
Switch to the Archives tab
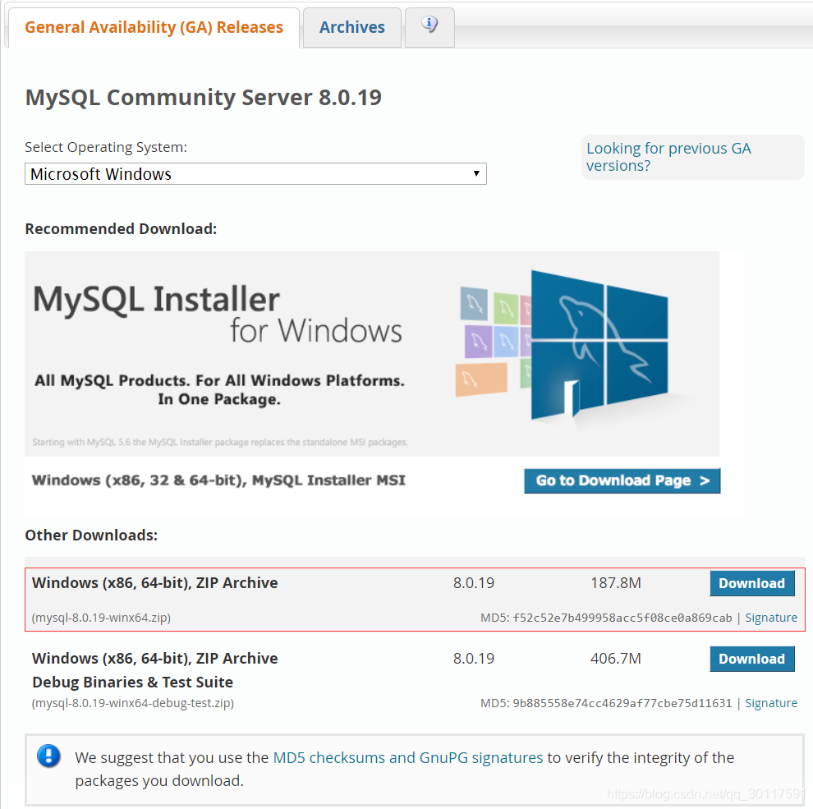(351, 27)
